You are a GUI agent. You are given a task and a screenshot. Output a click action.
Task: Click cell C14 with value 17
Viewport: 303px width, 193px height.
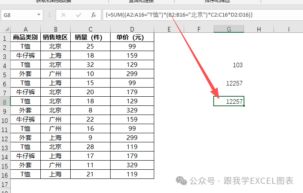coord(91,156)
